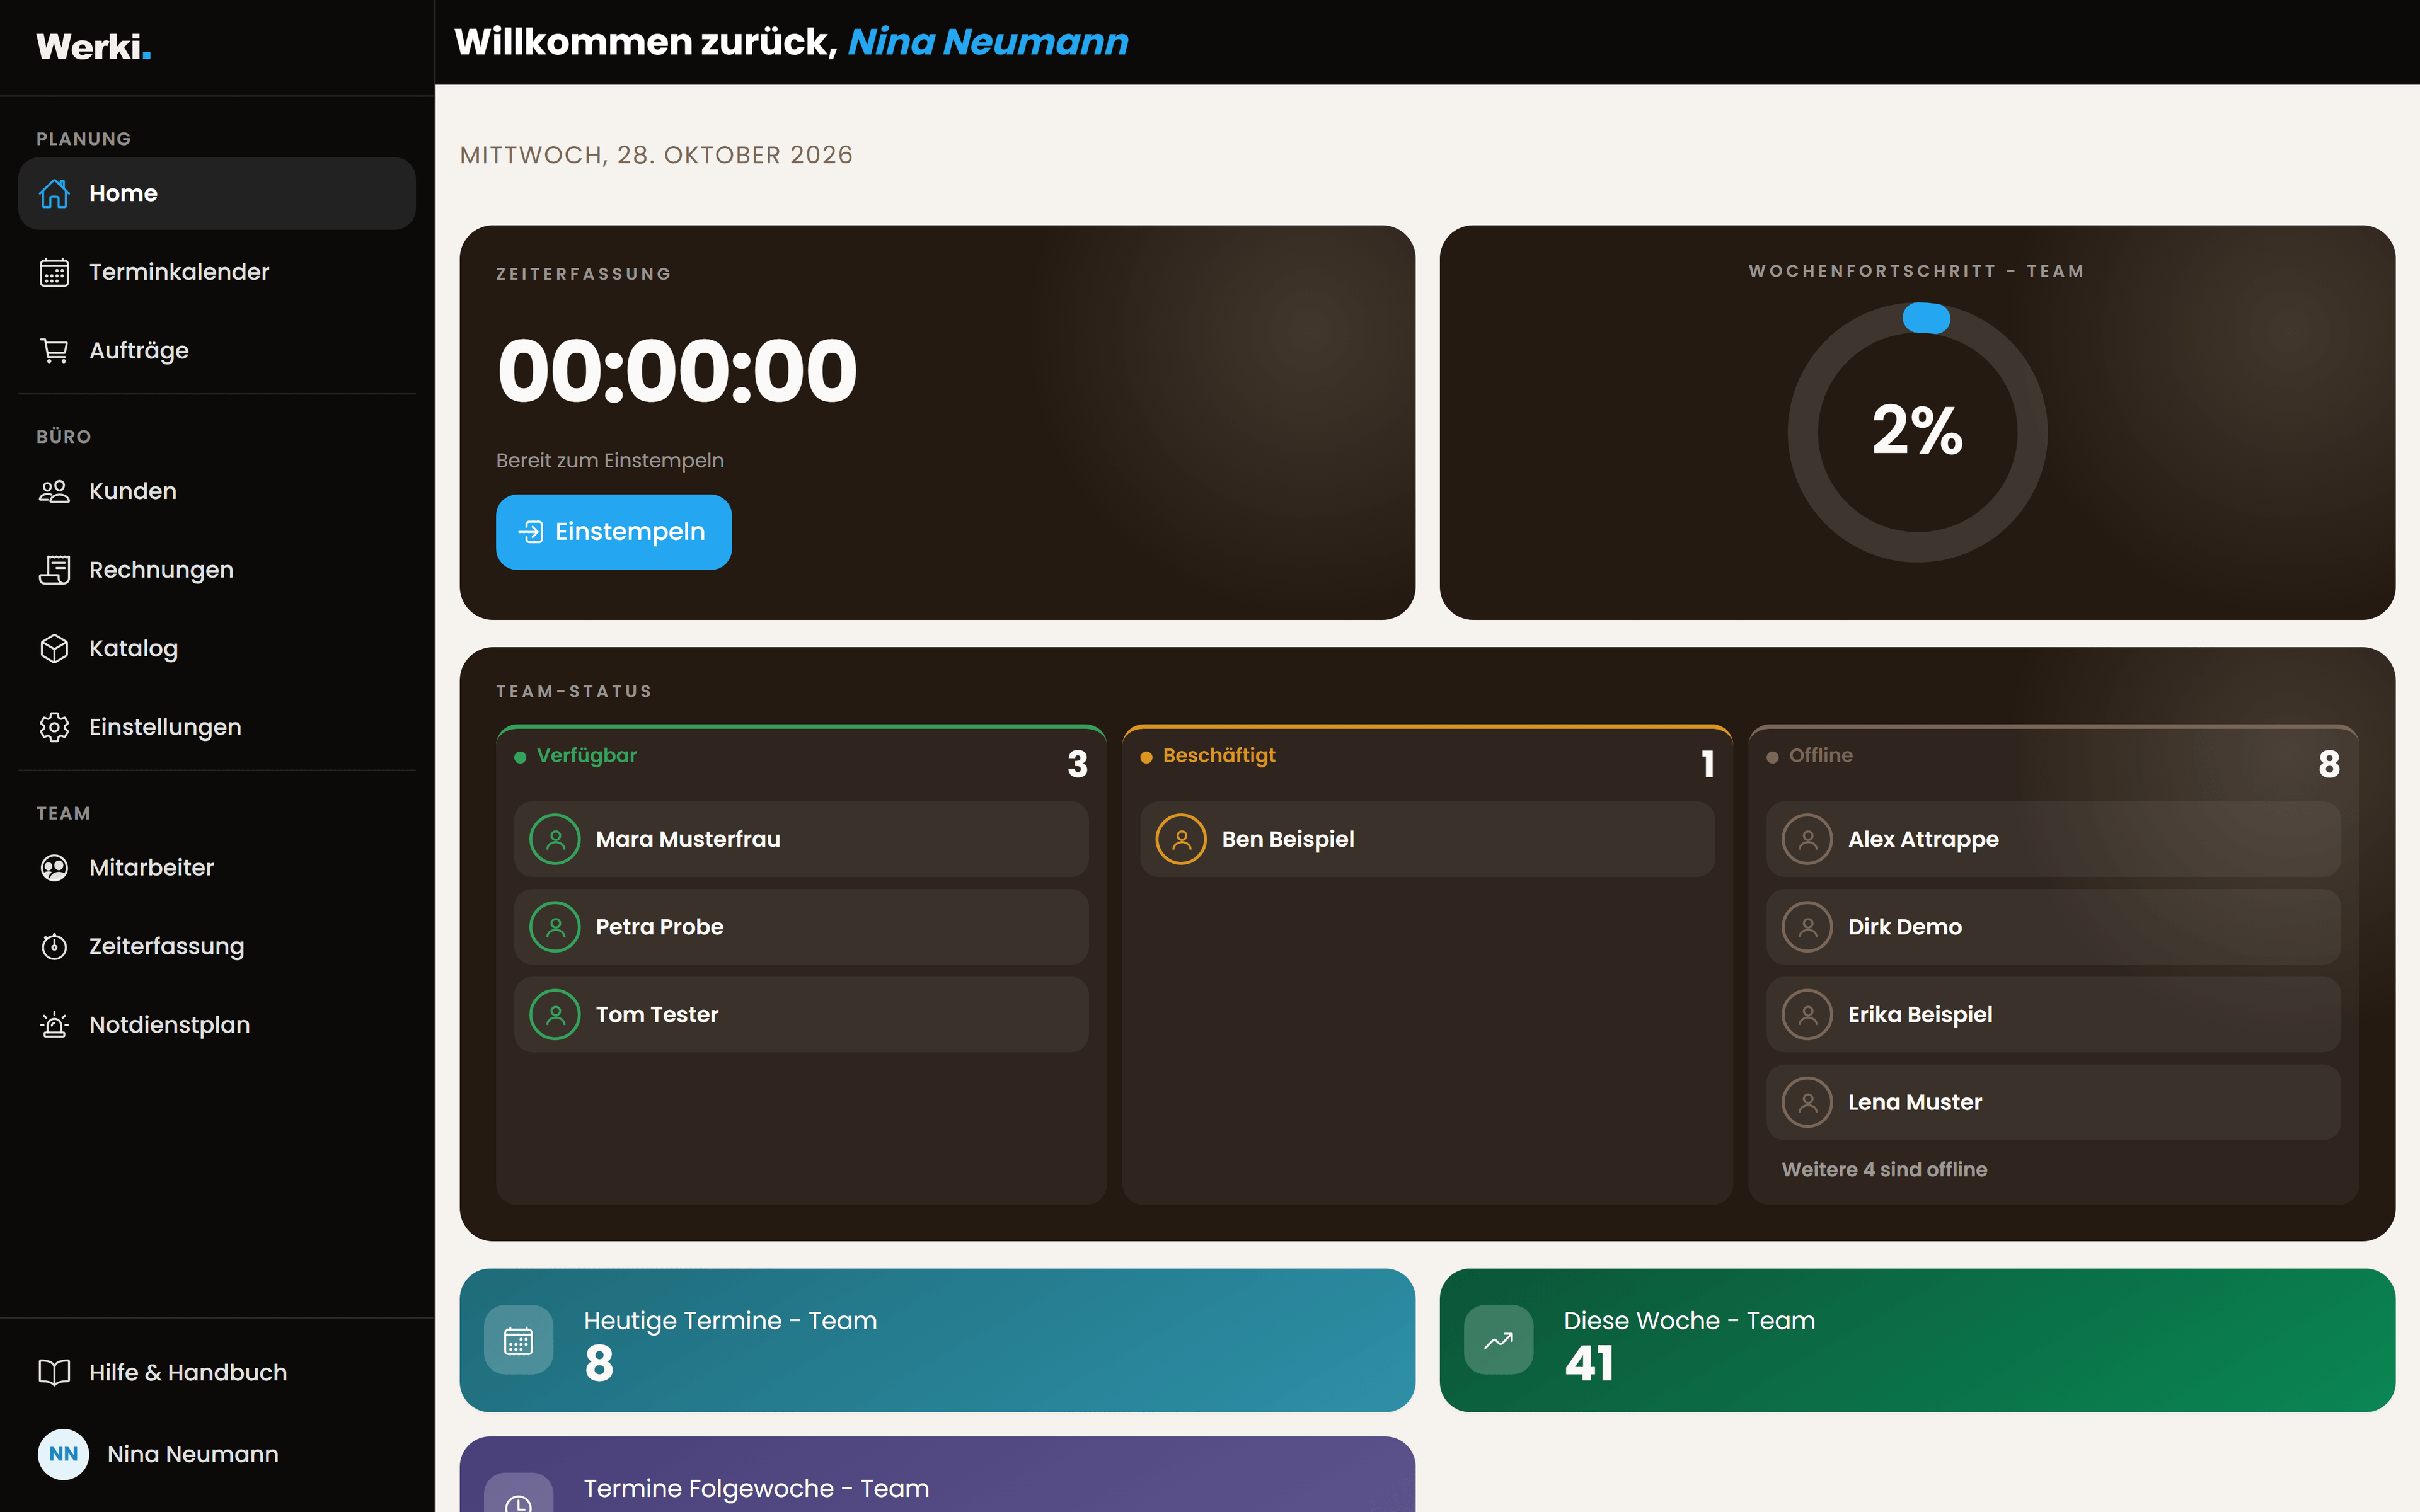Open the Katalog box icon
Screen dimensions: 2420x1512
pos(54,648)
